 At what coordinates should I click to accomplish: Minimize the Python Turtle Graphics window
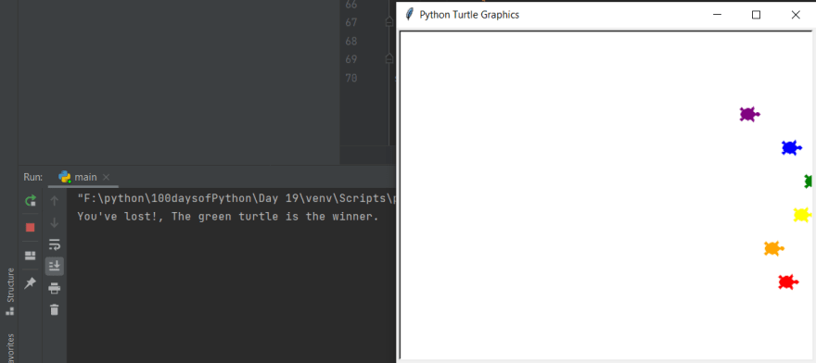717,15
